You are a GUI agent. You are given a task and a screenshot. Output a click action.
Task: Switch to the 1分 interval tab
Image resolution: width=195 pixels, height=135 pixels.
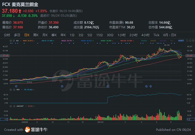pos(72,35)
